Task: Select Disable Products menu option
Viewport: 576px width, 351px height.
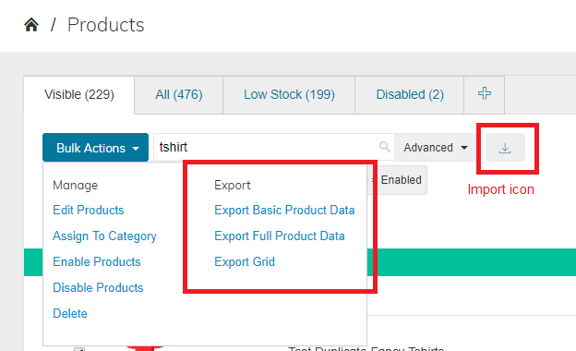Action: coord(98,287)
